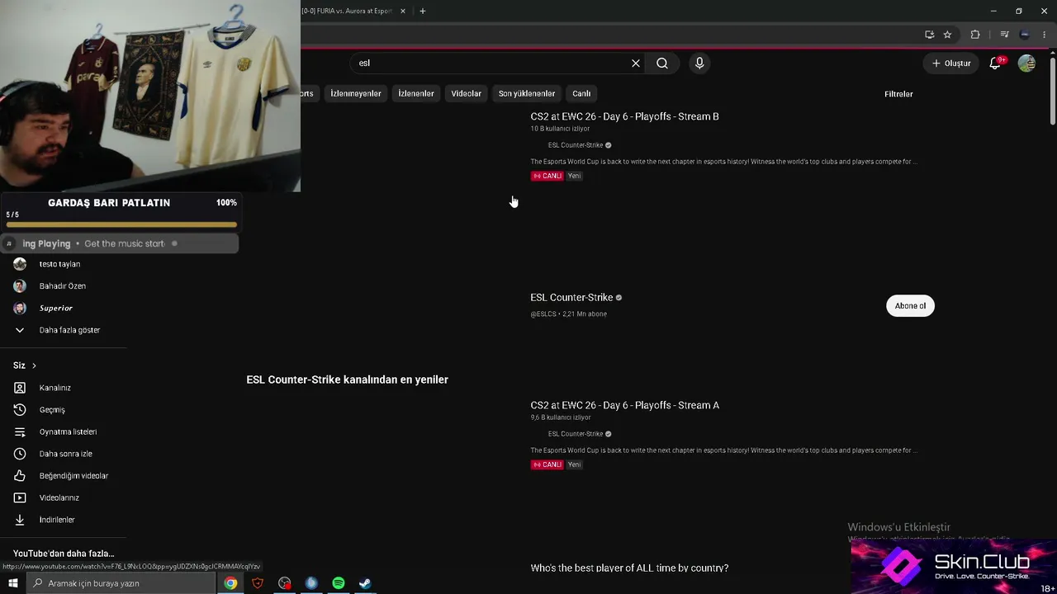Open the Windows Start menu

(13, 583)
